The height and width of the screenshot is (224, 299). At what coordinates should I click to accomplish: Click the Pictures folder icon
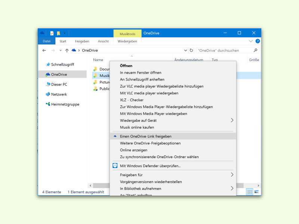pos(95,82)
